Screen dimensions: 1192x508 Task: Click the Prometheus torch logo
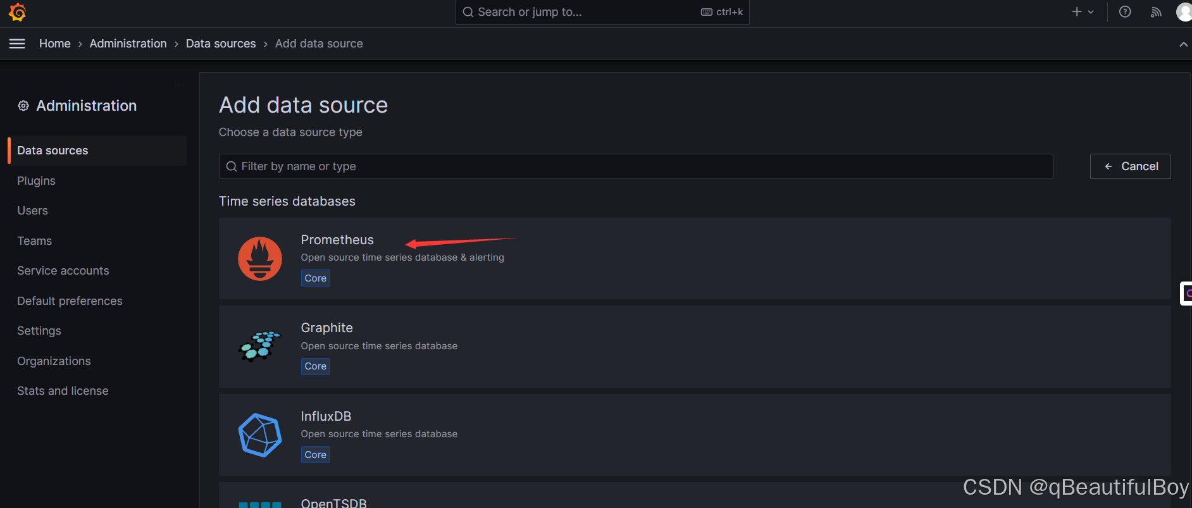click(260, 259)
